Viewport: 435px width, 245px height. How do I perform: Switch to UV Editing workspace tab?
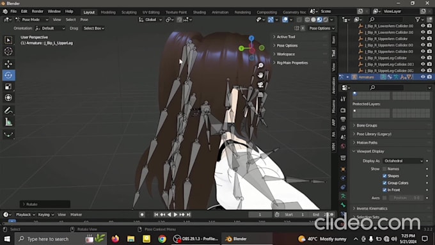click(151, 12)
